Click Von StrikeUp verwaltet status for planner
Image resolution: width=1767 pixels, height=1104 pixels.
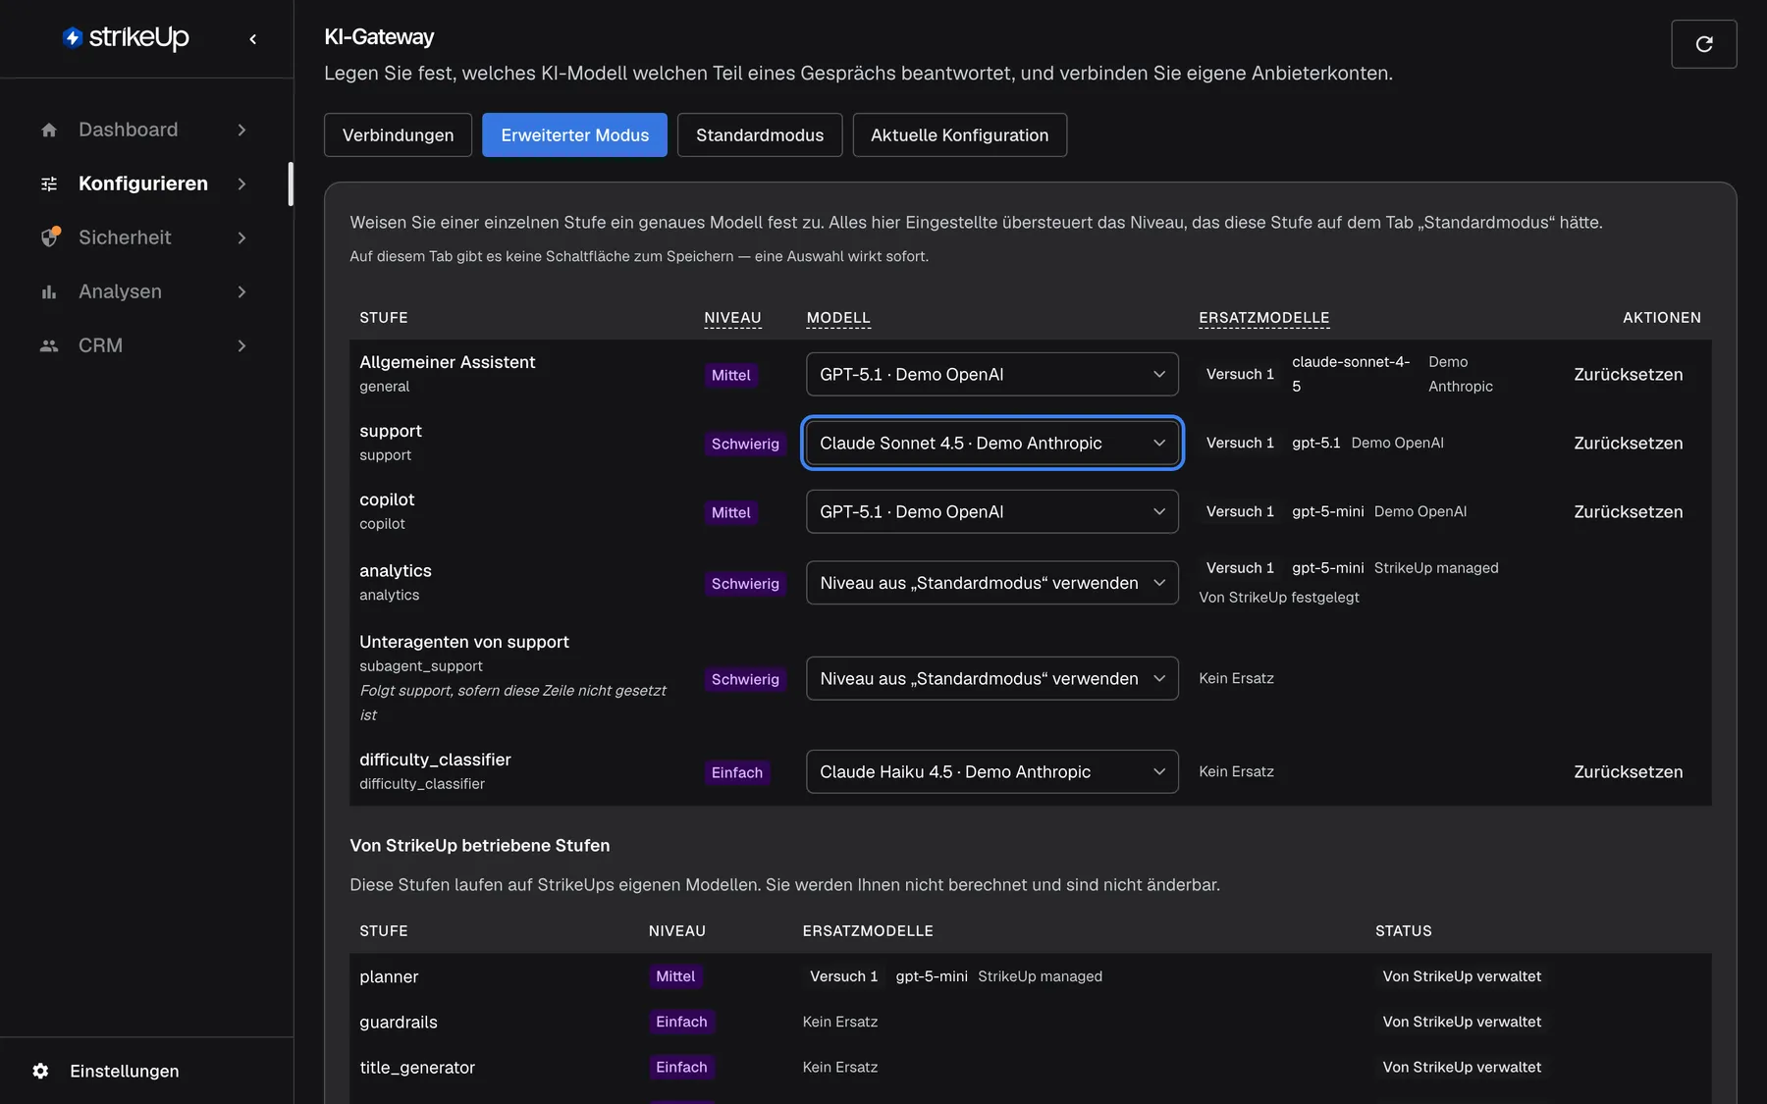pyautogui.click(x=1462, y=976)
